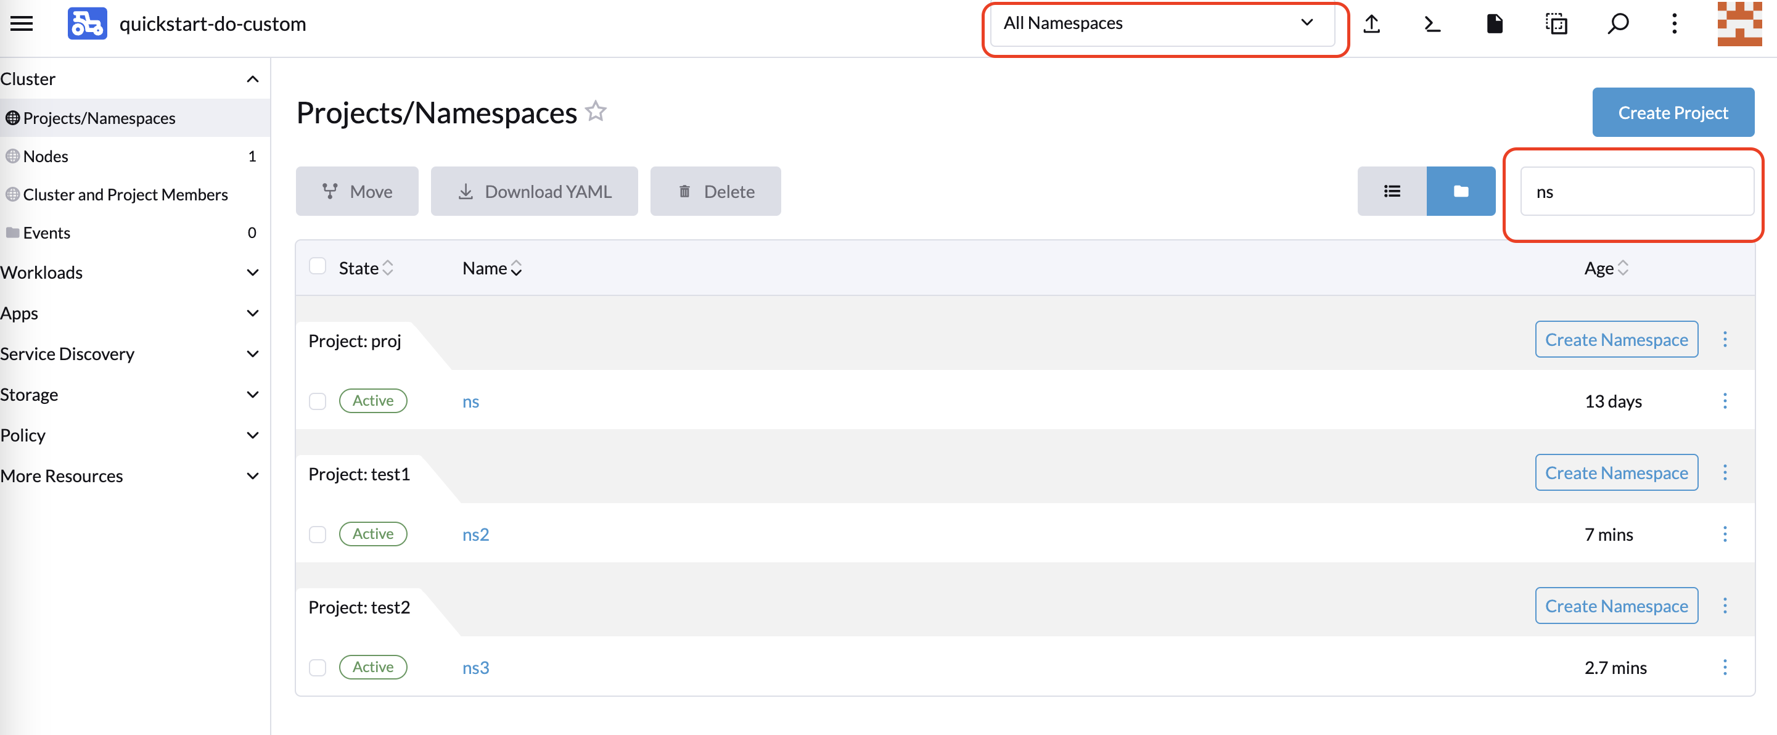Open the hamburger navigation menu
This screenshot has width=1777, height=735.
coord(22,23)
